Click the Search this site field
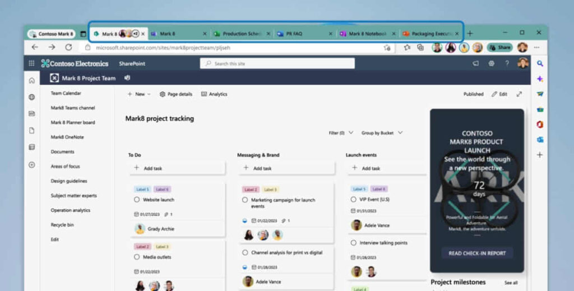 click(277, 64)
